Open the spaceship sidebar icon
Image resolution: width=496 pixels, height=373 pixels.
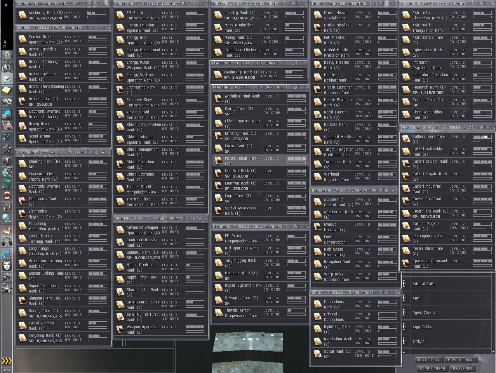coord(7,276)
